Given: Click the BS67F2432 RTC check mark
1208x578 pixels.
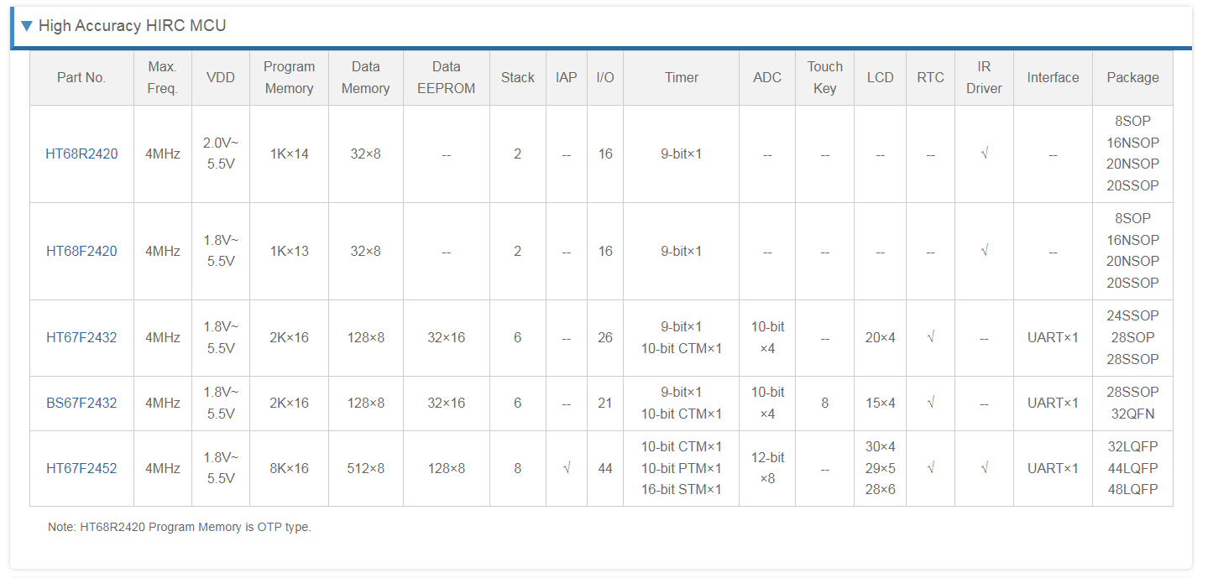Looking at the screenshot, I should coord(930,403).
